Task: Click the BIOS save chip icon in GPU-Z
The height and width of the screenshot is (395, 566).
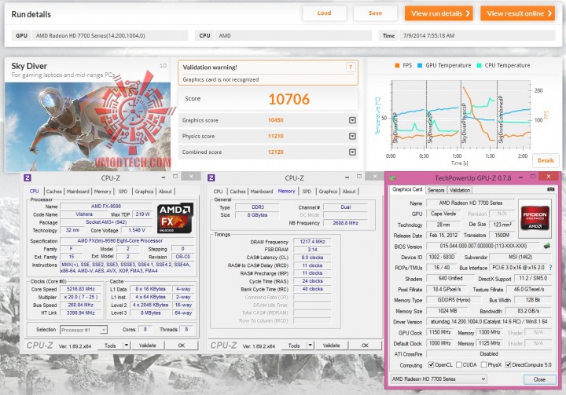Action: click(547, 246)
